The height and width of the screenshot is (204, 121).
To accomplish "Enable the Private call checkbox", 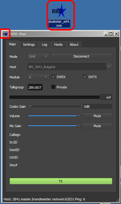I will (x=53, y=87).
